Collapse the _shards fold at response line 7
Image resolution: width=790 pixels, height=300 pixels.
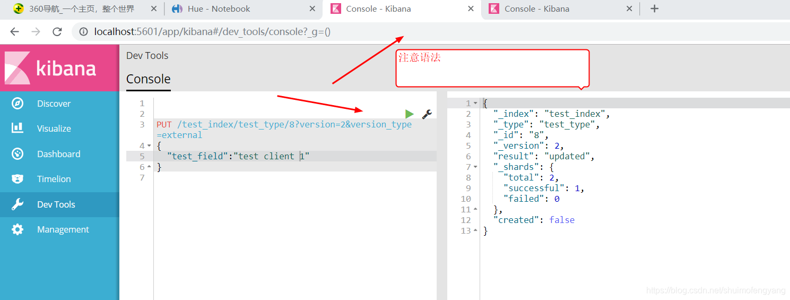pos(475,167)
